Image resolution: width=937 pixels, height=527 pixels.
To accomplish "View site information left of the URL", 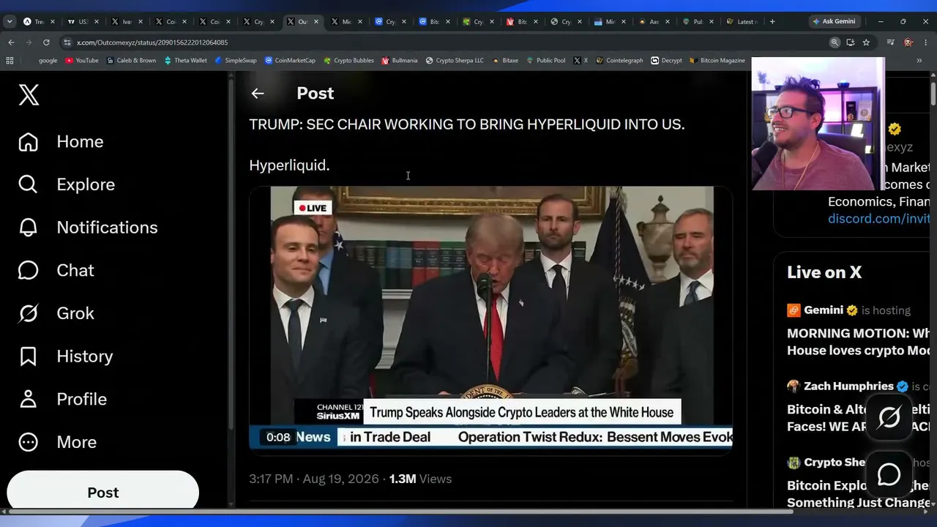I will (67, 42).
